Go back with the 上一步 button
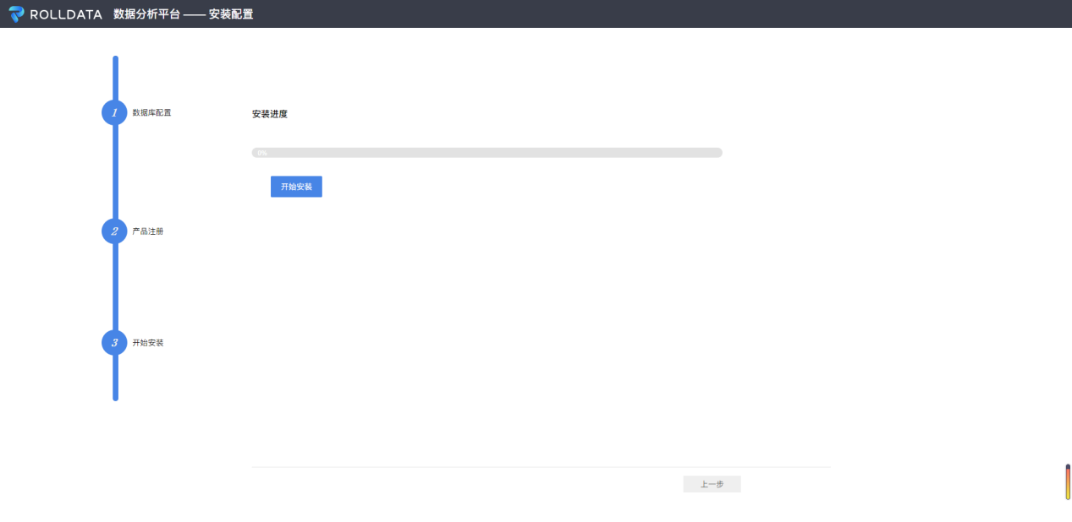 pyautogui.click(x=712, y=484)
